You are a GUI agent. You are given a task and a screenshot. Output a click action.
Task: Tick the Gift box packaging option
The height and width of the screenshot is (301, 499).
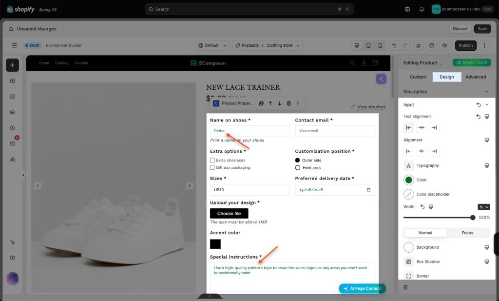[x=212, y=167]
